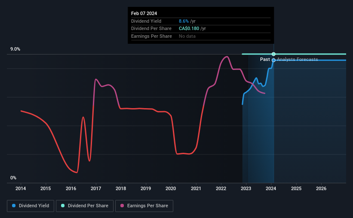Click the Dividend Per Share tooltip row label
353x218 pixels.
click(151, 29)
